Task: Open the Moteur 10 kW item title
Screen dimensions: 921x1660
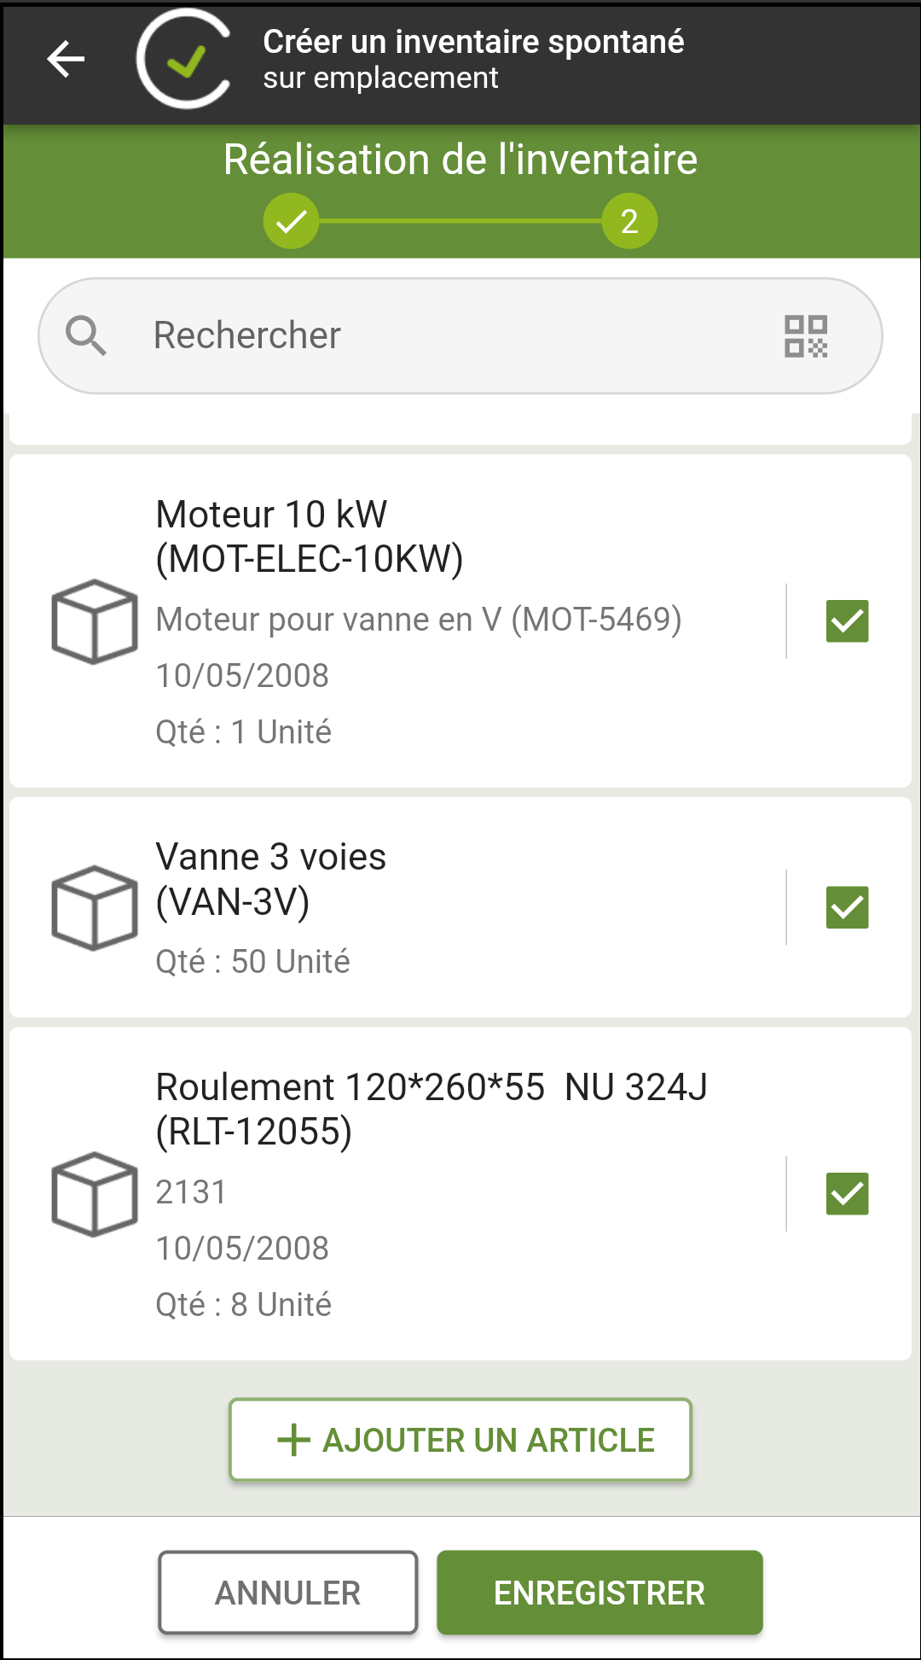Action: tap(310, 537)
